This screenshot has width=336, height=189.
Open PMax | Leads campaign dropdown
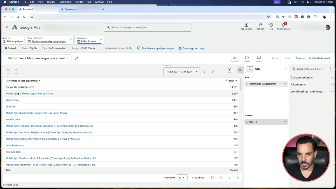tap(89, 40)
